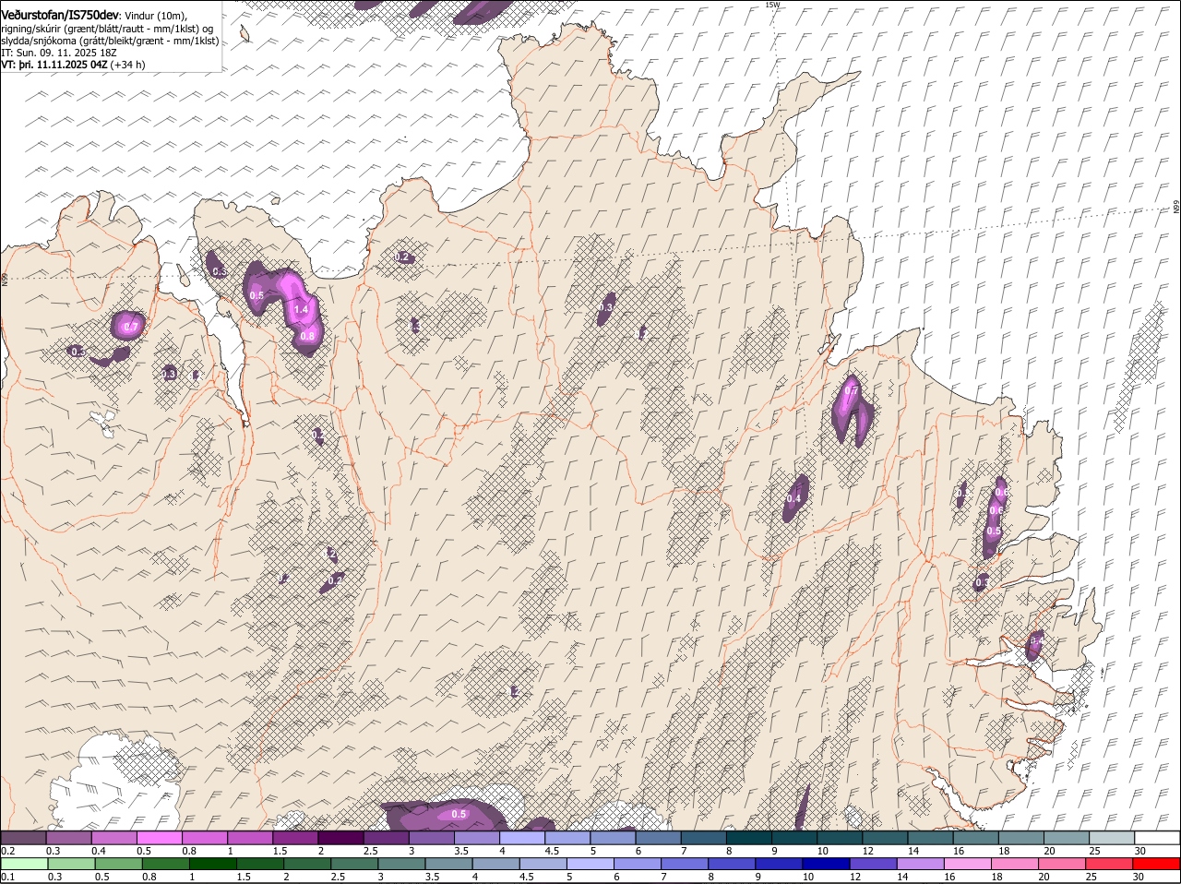Pick the lightest green rain swatch starting at 0.1
The height and width of the screenshot is (884, 1181).
[24, 864]
